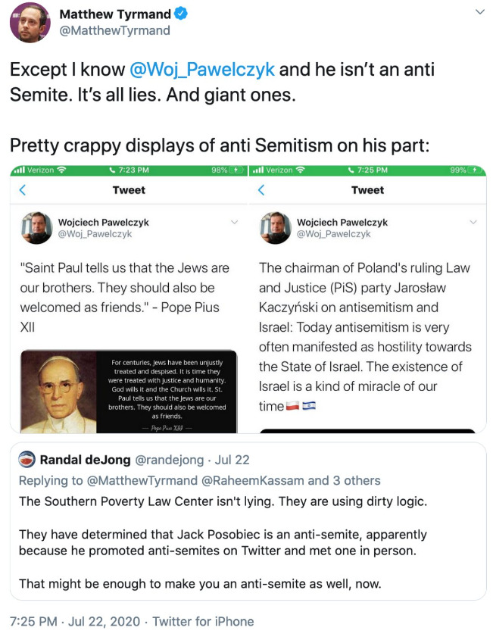Click the 7:25 PM · Jul 22, 2020 timestamp
This screenshot has height=640, width=493.
pos(75,622)
